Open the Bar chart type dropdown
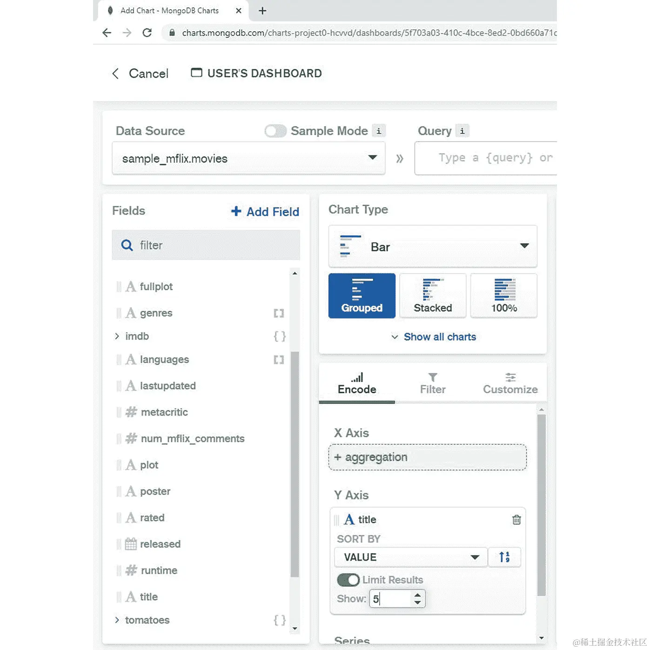The height and width of the screenshot is (650, 650). click(433, 247)
